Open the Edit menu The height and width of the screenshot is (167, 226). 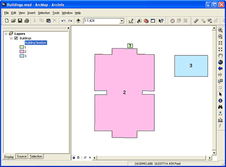[x=13, y=13]
